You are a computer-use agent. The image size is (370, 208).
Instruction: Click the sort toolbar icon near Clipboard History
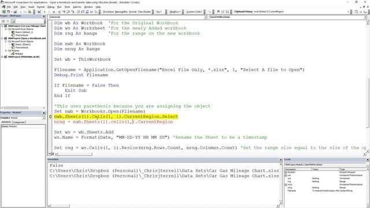pos(227,12)
